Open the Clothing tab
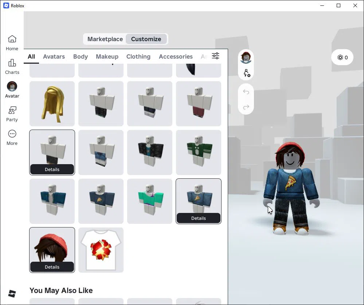The width and height of the screenshot is (364, 305). (138, 56)
